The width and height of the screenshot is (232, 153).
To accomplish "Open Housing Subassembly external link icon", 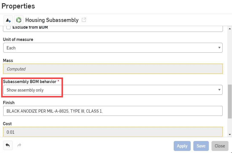I will click(x=84, y=20).
